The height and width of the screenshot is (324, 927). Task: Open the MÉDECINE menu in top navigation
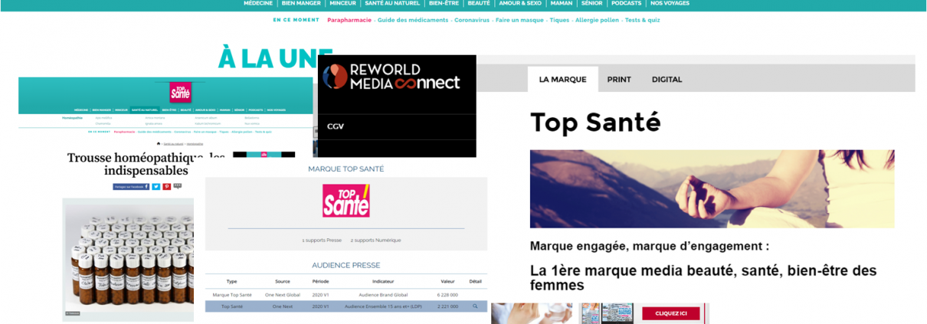click(x=258, y=4)
